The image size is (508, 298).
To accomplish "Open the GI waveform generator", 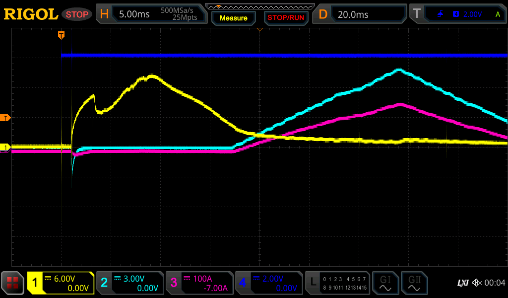I will (385, 283).
